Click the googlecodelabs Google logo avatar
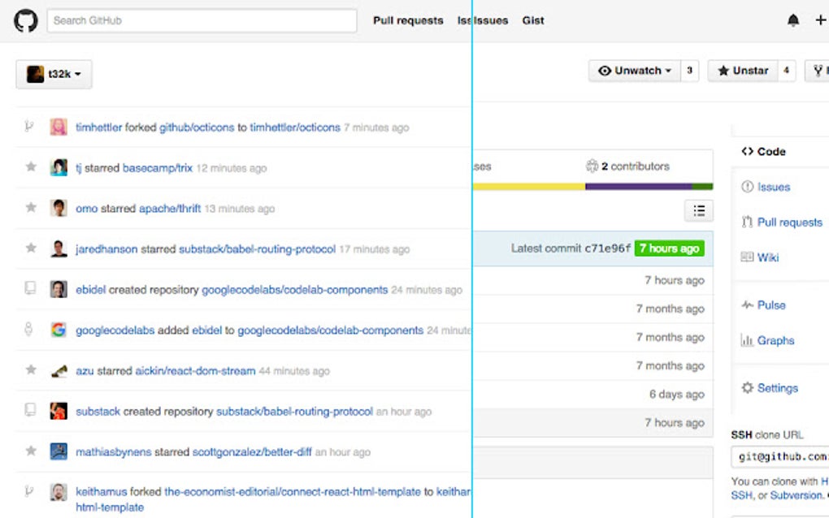The height and width of the screenshot is (518, 829). point(59,330)
